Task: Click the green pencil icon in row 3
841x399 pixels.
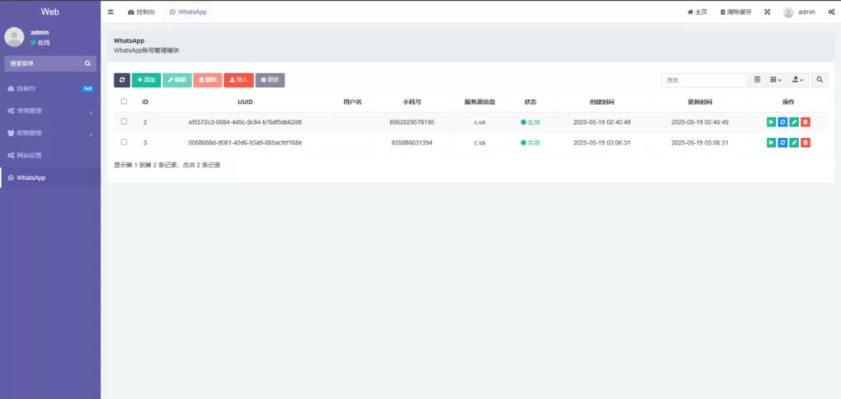Action: 794,143
